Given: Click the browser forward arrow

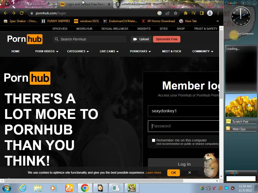Looking at the screenshot, I should [x=14, y=13].
